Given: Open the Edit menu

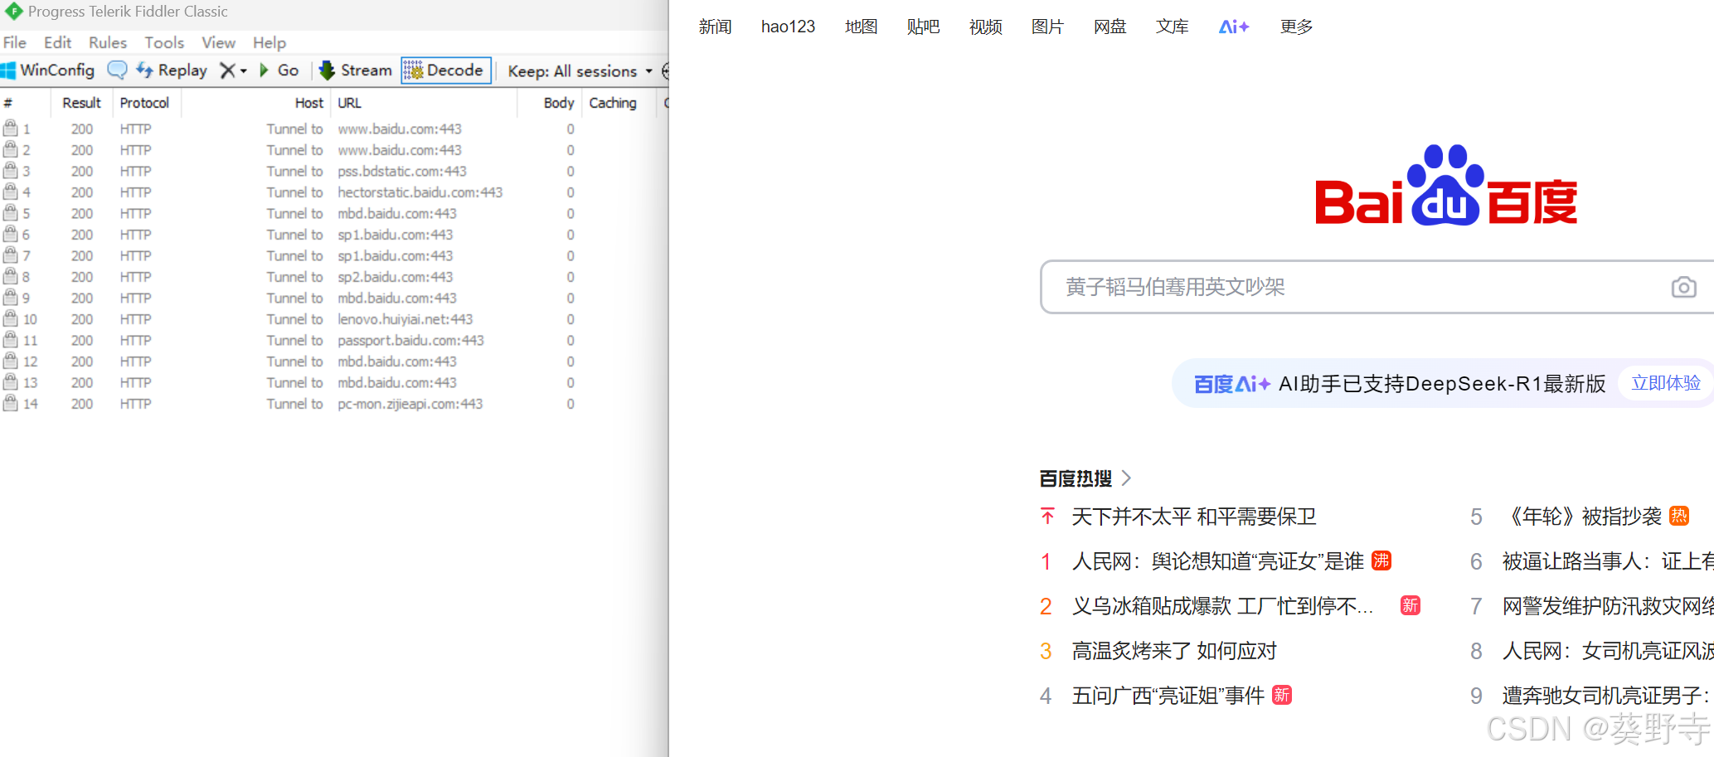Looking at the screenshot, I should click(57, 42).
